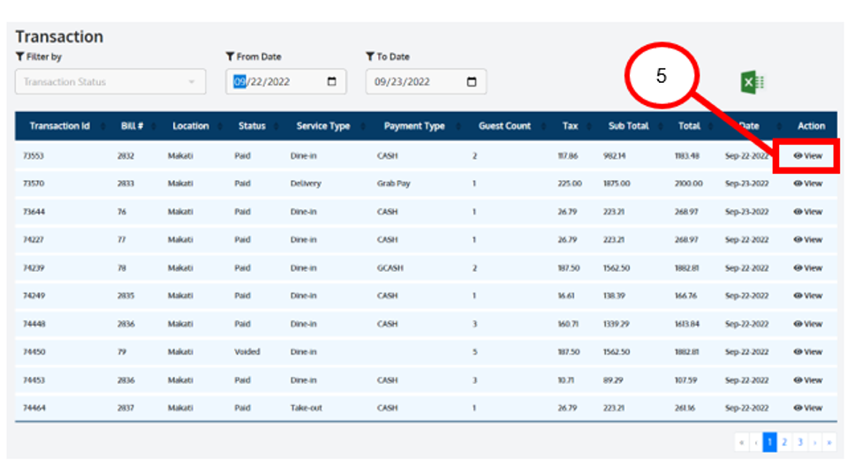View transaction 74448 details

tap(808, 324)
